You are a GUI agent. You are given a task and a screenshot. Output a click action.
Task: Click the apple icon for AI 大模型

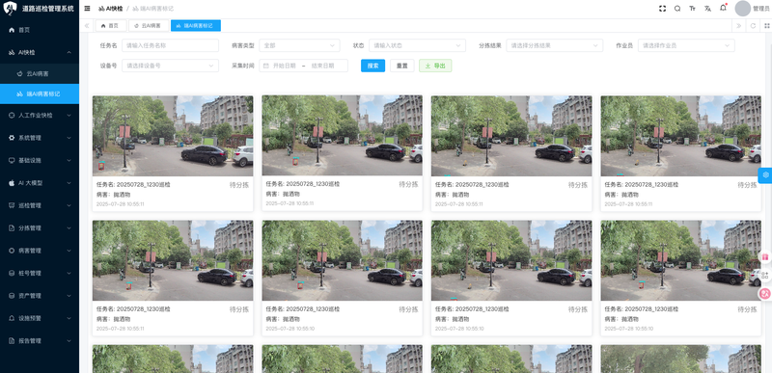tap(12, 183)
